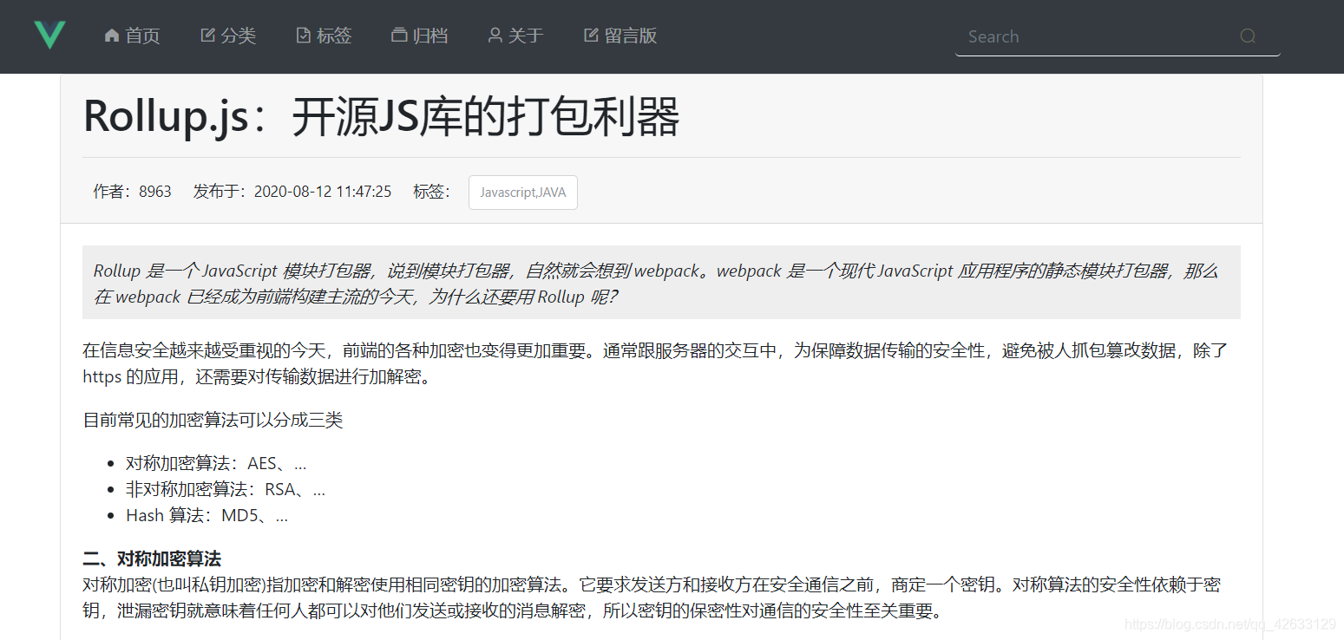Click the person icon beside 关于
This screenshot has height=640, width=1344.
point(495,36)
